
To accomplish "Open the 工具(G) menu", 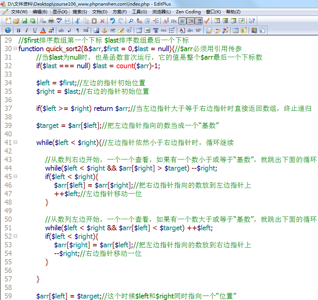I will [139, 12].
